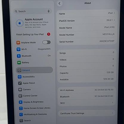This screenshot has width=124, height=124.
Task: Expand the Name row chevron
Action: point(114,13)
